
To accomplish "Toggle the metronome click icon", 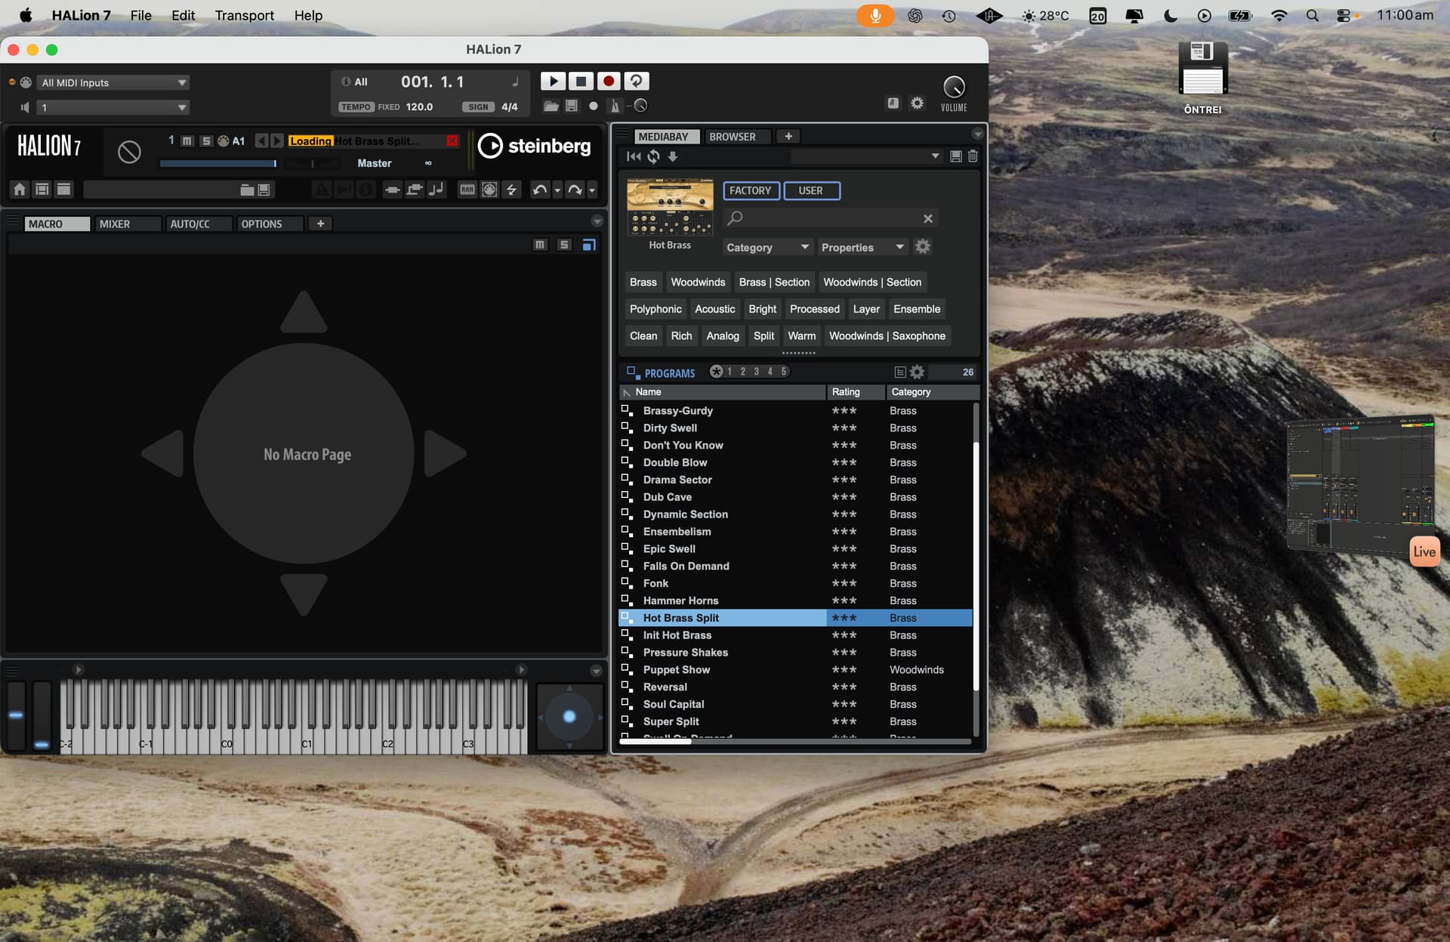I will point(615,106).
